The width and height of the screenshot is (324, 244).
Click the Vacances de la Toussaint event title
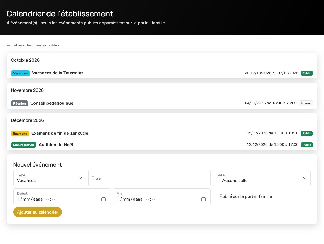[x=57, y=73]
